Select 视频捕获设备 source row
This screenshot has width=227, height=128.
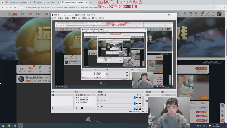85,100
